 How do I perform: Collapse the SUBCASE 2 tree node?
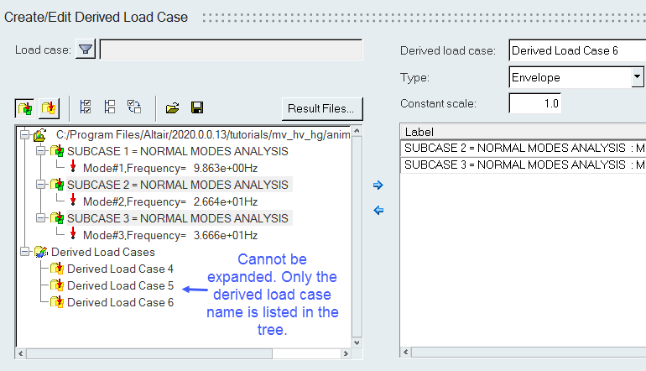[40, 185]
